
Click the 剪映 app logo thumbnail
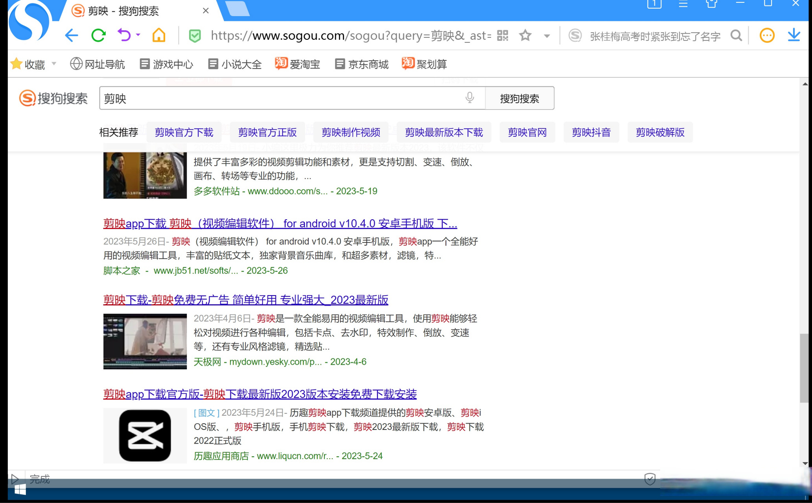pos(145,435)
